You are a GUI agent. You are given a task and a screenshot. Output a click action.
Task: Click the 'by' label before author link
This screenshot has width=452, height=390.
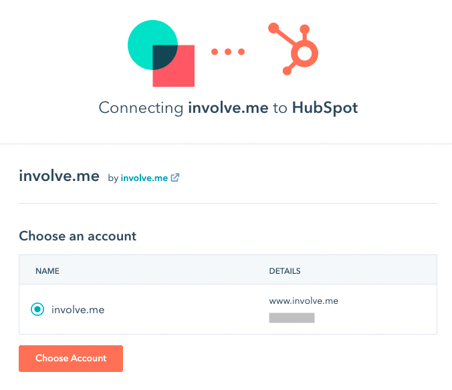[113, 178]
